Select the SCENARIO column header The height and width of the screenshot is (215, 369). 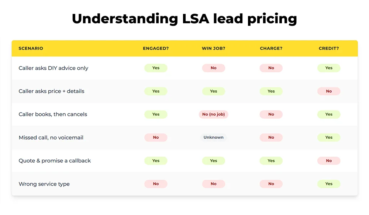(x=31, y=48)
